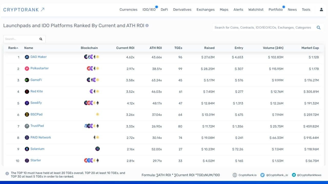Sort table by Entry header
Viewport: 328px width, 184px height.
point(239,48)
